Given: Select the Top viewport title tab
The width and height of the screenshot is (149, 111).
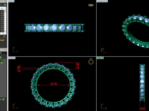Looking at the screenshot, I should [x=11, y=1].
